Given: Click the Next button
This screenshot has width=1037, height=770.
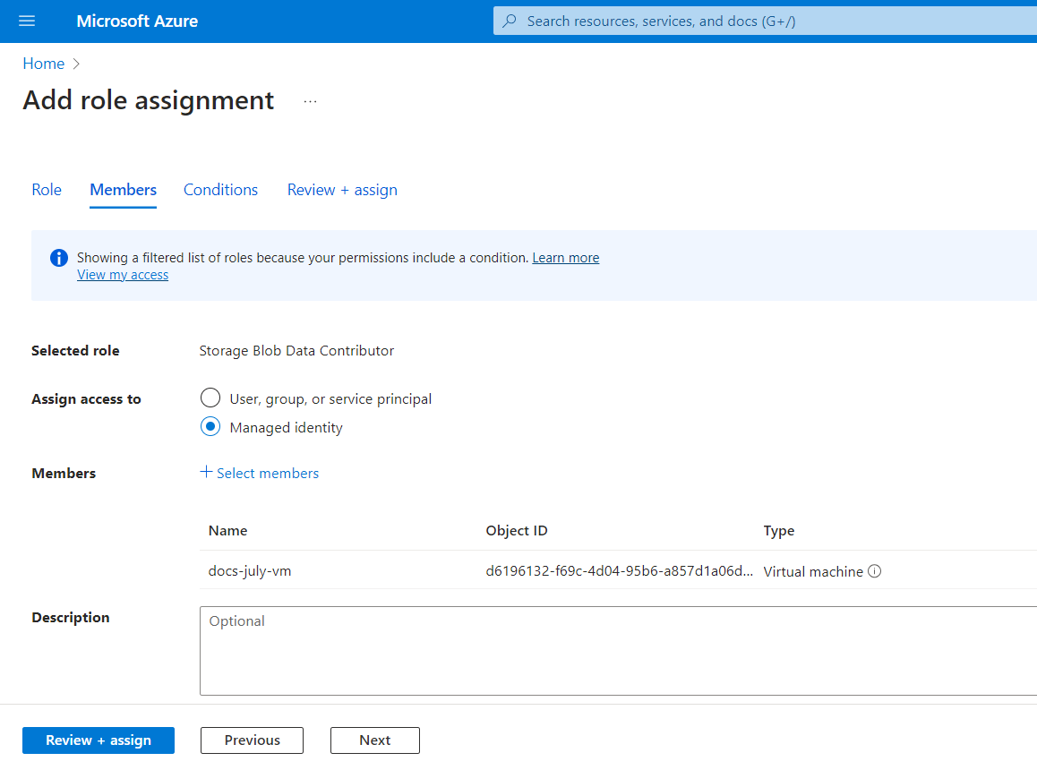Looking at the screenshot, I should tap(374, 740).
